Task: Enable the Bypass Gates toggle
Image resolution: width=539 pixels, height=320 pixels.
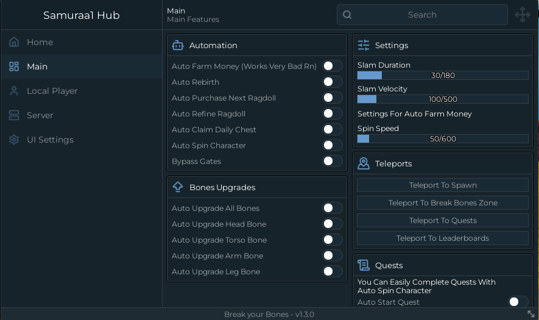Action: [x=333, y=161]
